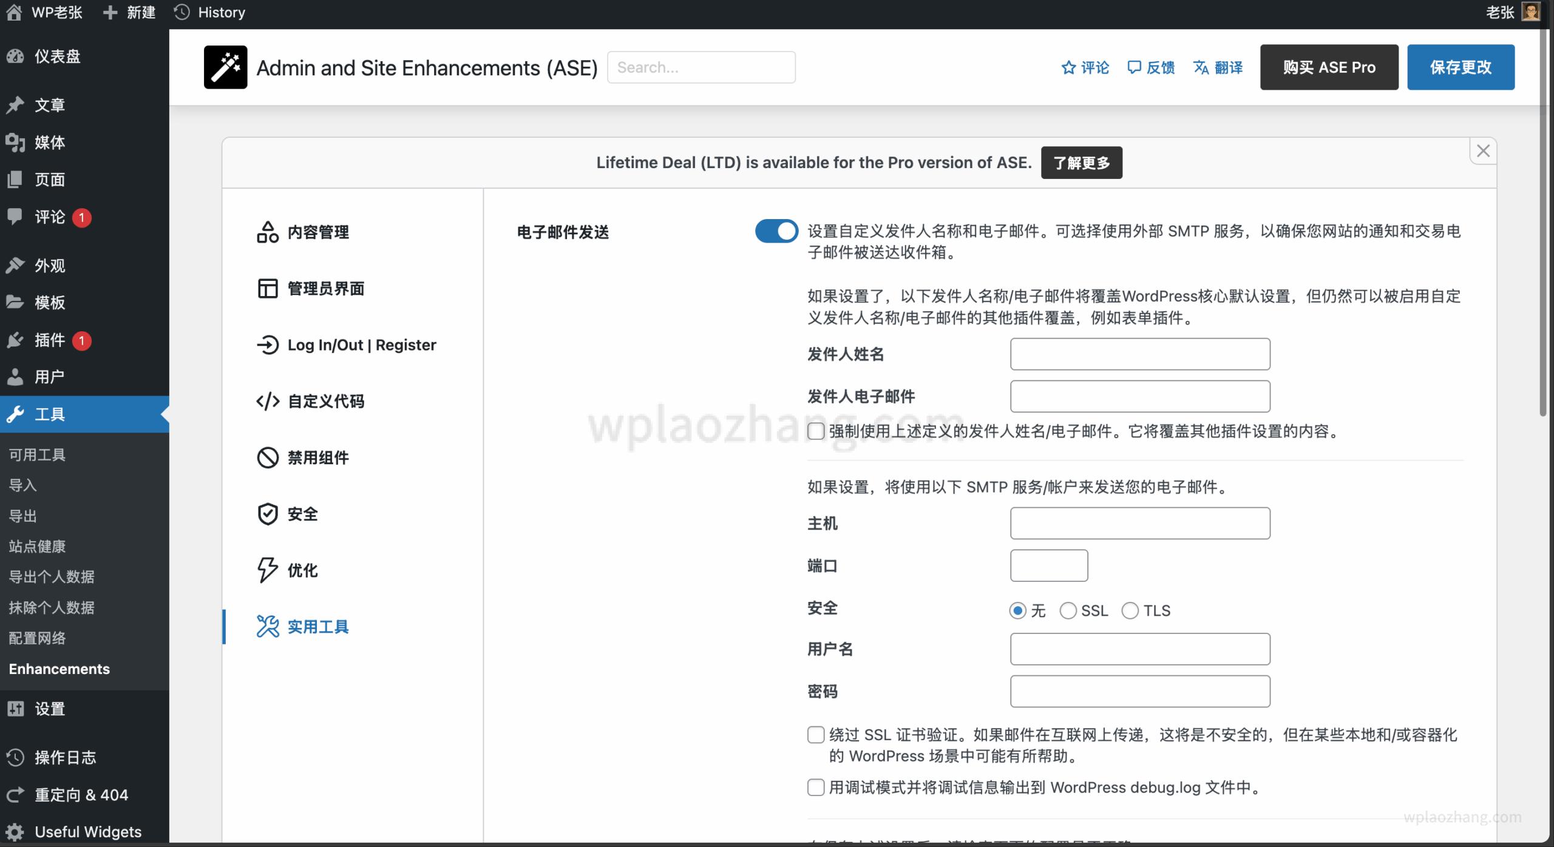The width and height of the screenshot is (1554, 847).
Task: Switch to the 内容管理 tab
Action: (x=317, y=232)
